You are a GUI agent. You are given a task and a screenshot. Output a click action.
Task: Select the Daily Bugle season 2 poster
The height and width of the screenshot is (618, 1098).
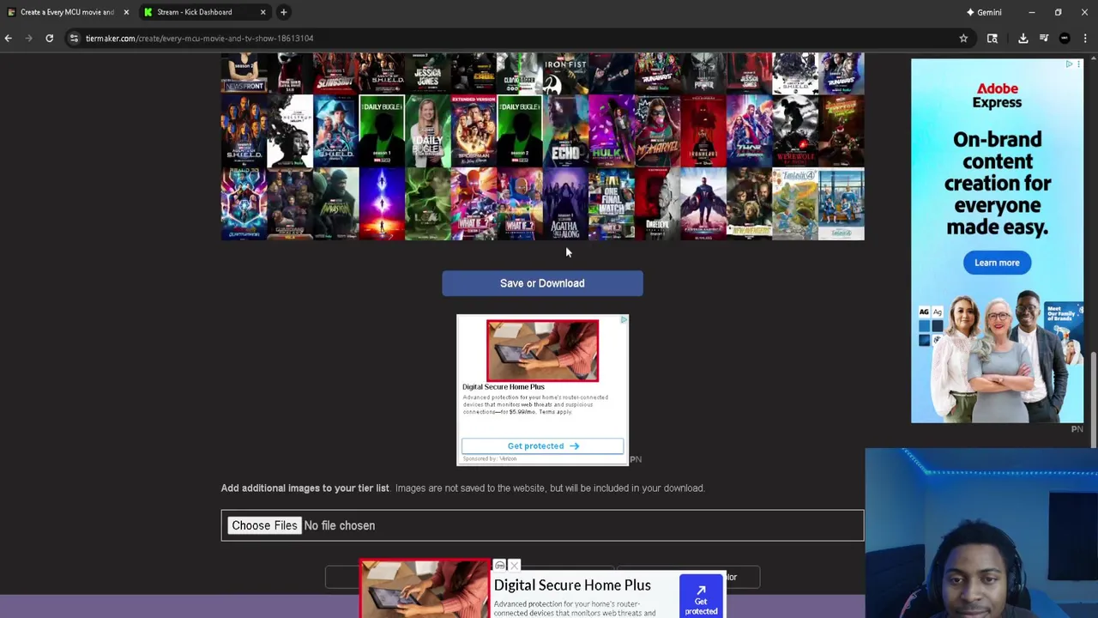point(520,131)
